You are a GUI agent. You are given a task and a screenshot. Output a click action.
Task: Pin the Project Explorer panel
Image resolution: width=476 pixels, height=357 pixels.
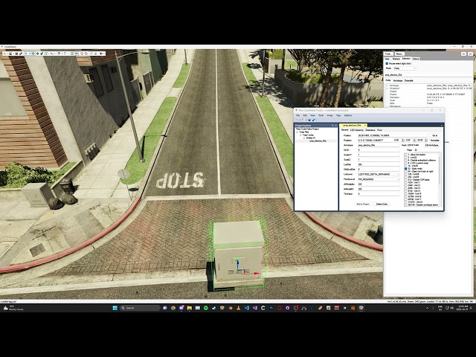pos(332,126)
